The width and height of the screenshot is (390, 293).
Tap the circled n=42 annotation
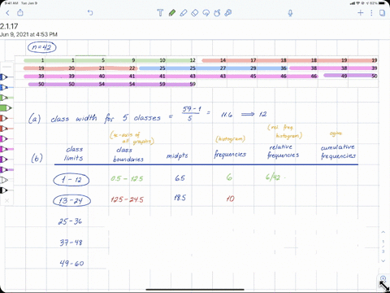(x=41, y=47)
